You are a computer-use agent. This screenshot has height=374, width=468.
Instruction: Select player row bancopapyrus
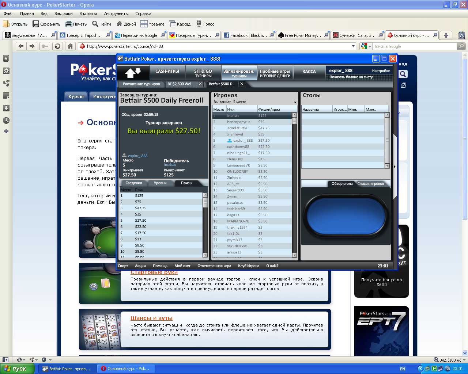pos(252,122)
